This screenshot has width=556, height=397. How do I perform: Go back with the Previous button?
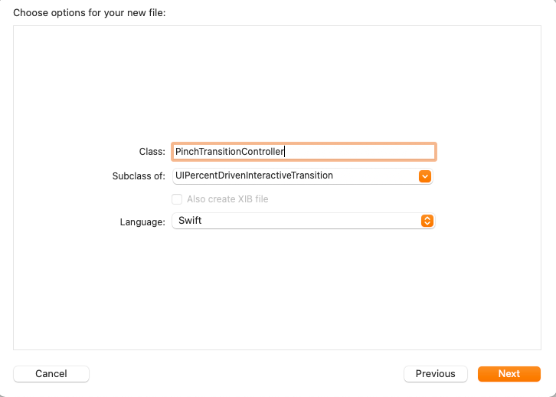(436, 374)
